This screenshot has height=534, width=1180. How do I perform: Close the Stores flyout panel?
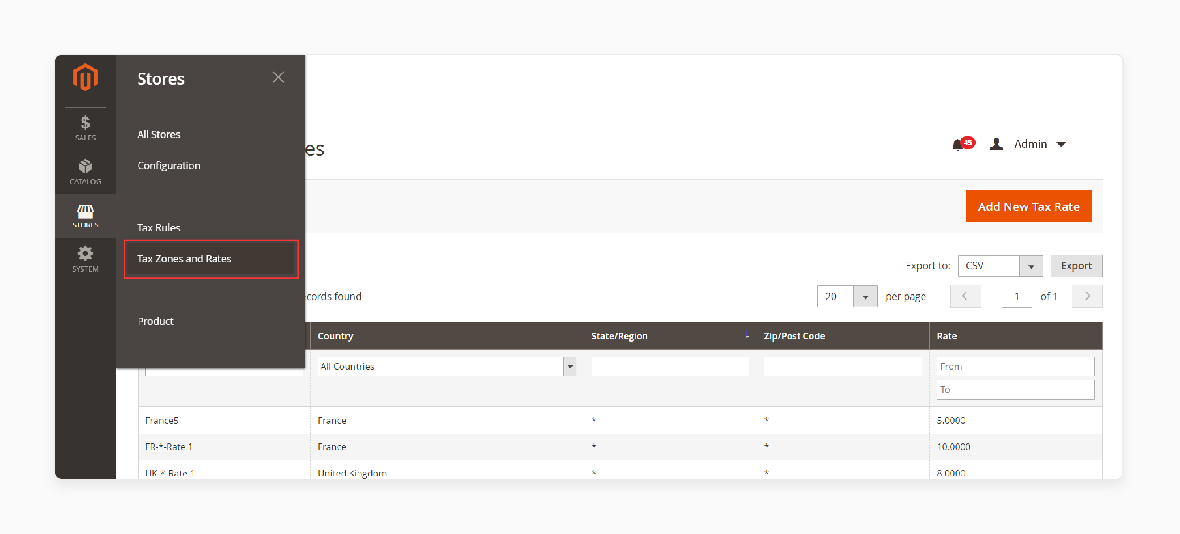(278, 77)
